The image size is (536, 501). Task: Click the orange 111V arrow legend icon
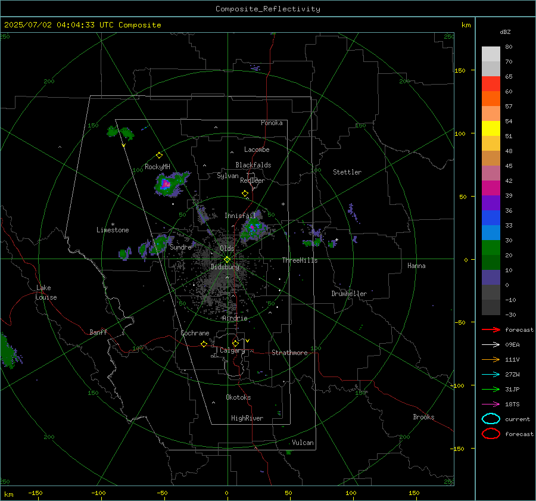pyautogui.click(x=491, y=359)
